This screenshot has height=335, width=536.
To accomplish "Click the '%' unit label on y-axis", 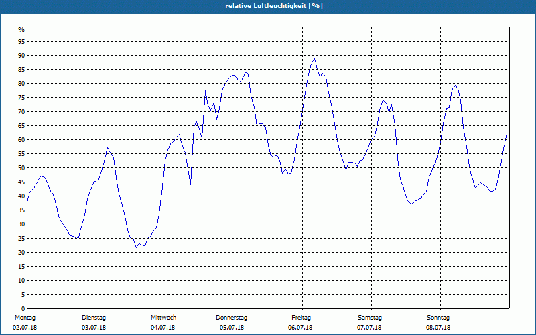I will click(x=21, y=30).
